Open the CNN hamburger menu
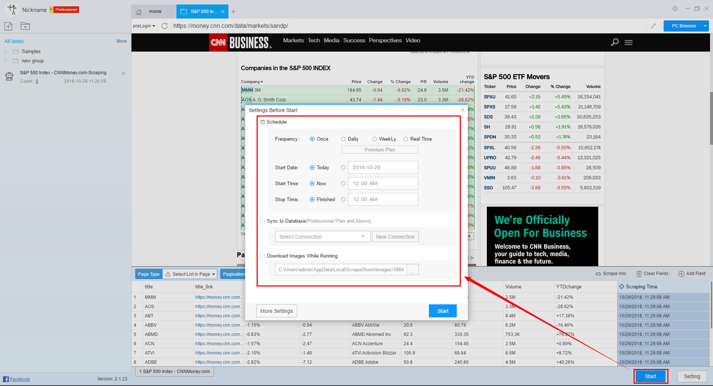713x386 pixels. [x=629, y=43]
